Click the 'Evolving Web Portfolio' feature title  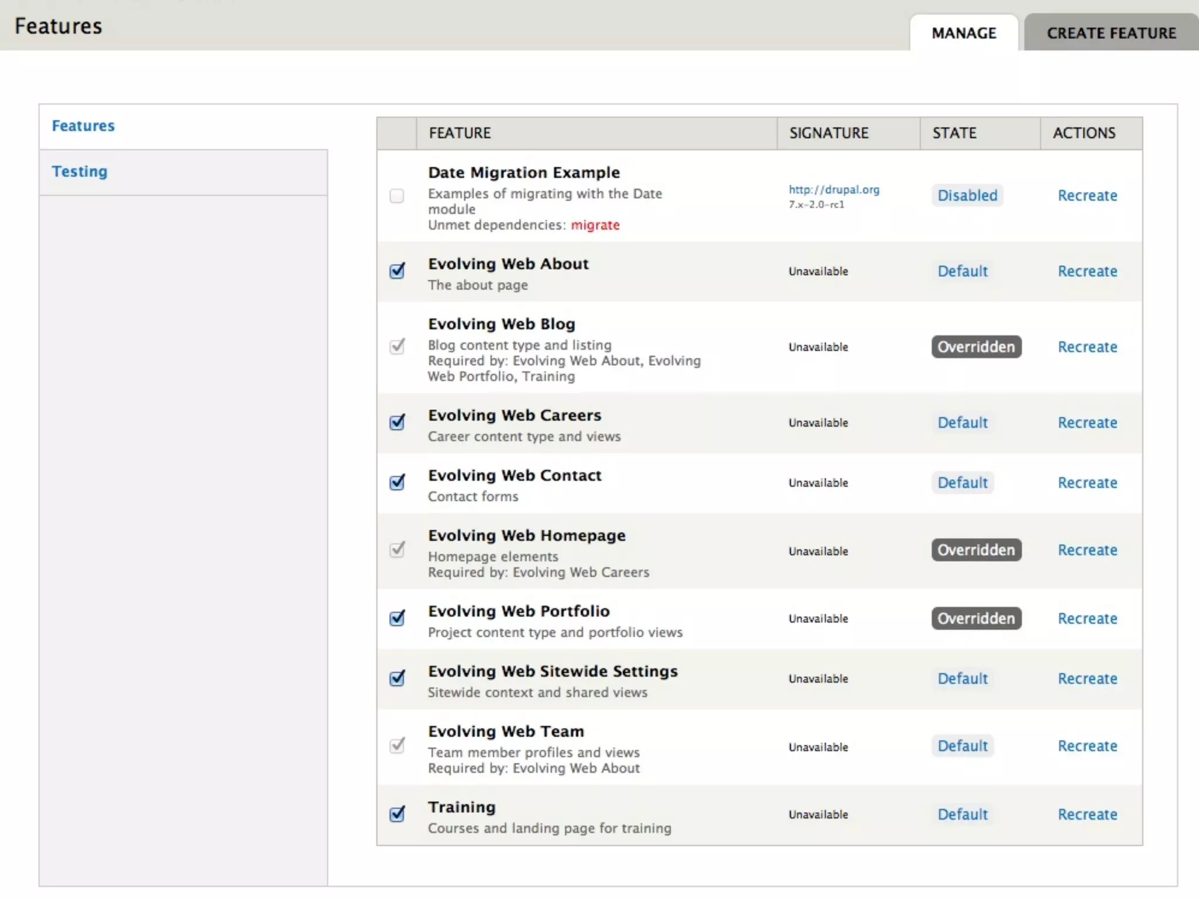click(x=519, y=611)
